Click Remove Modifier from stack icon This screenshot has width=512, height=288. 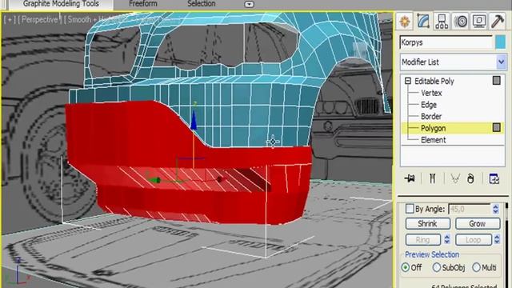coord(470,178)
